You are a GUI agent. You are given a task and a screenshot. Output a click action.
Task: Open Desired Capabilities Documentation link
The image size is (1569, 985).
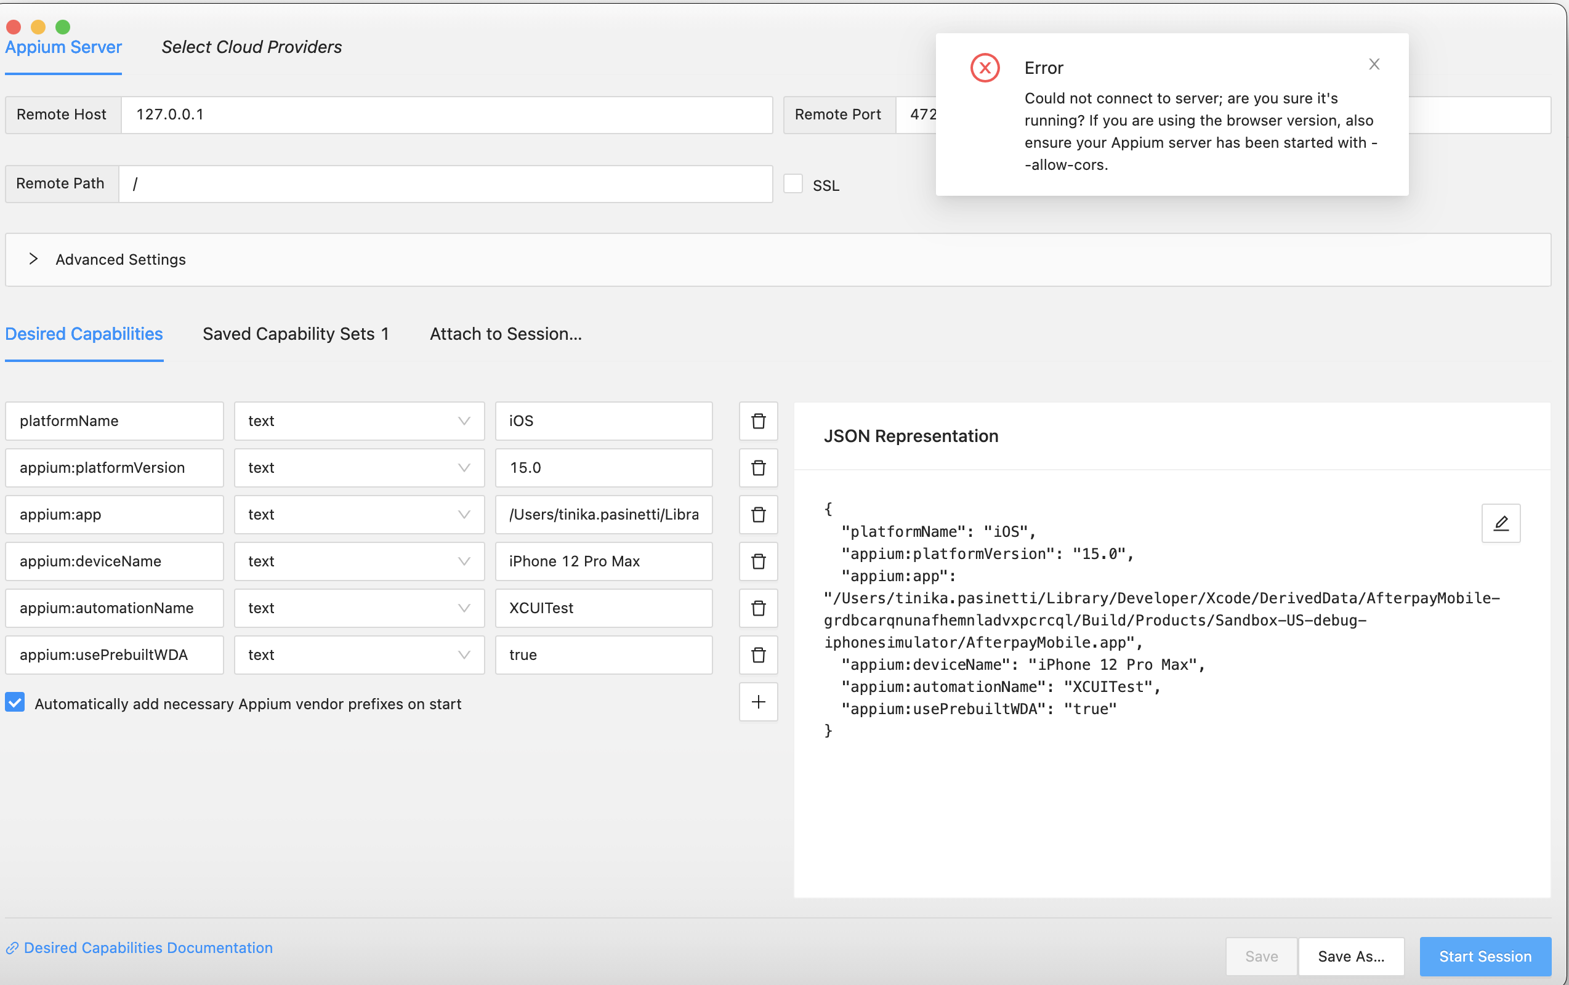coord(148,948)
